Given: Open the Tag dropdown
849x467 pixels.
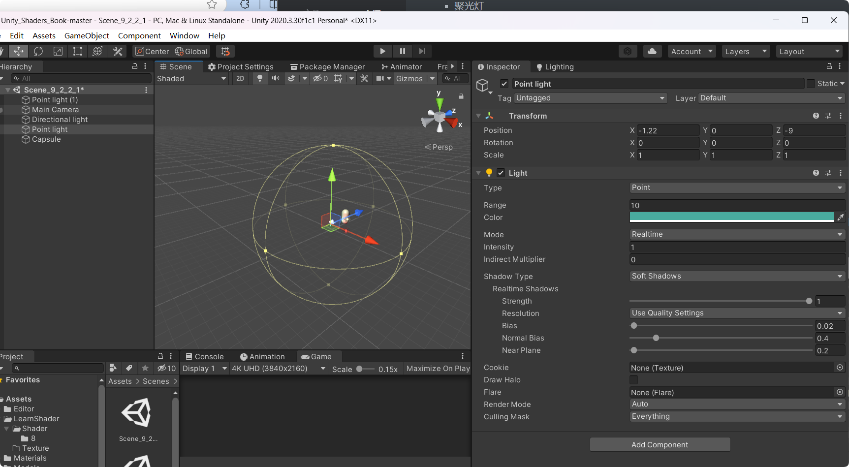Looking at the screenshot, I should point(591,98).
